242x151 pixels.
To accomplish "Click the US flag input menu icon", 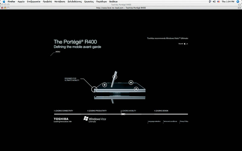I will tap(218, 2).
